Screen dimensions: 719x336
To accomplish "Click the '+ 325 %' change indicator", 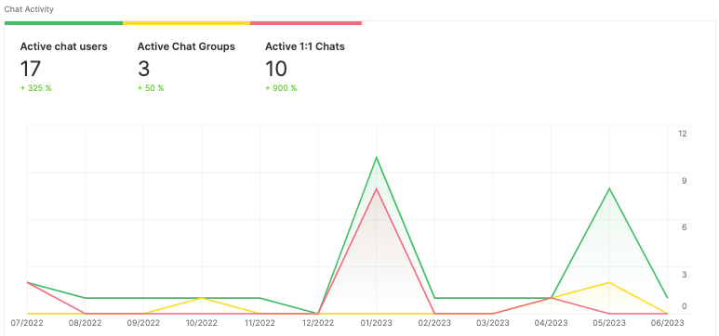I will [35, 88].
